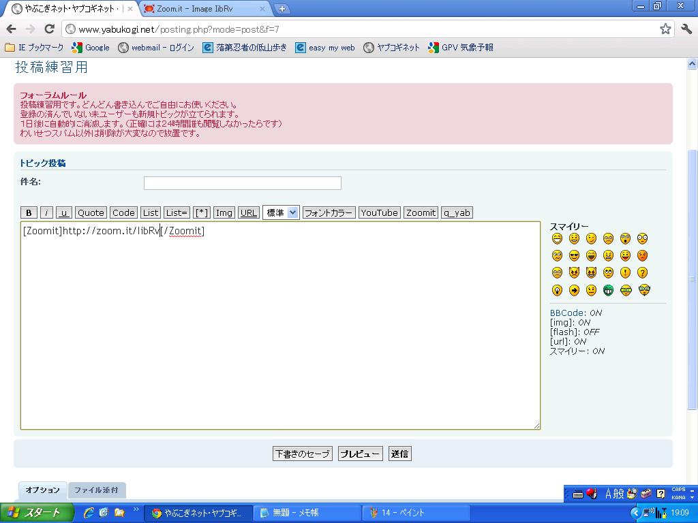The width and height of the screenshot is (698, 523).
Task: Insert the light bulb idea smiley
Action: 557,290
